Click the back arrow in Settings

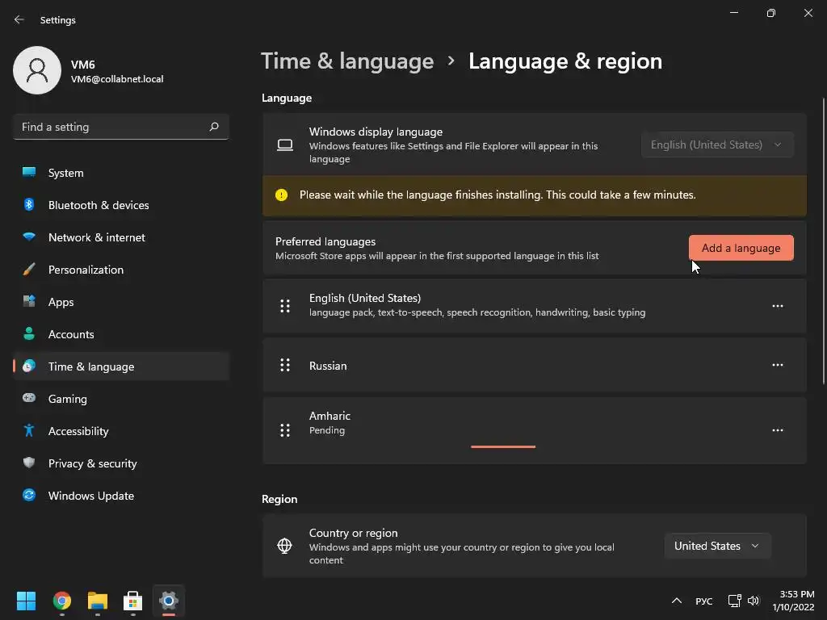tap(19, 19)
